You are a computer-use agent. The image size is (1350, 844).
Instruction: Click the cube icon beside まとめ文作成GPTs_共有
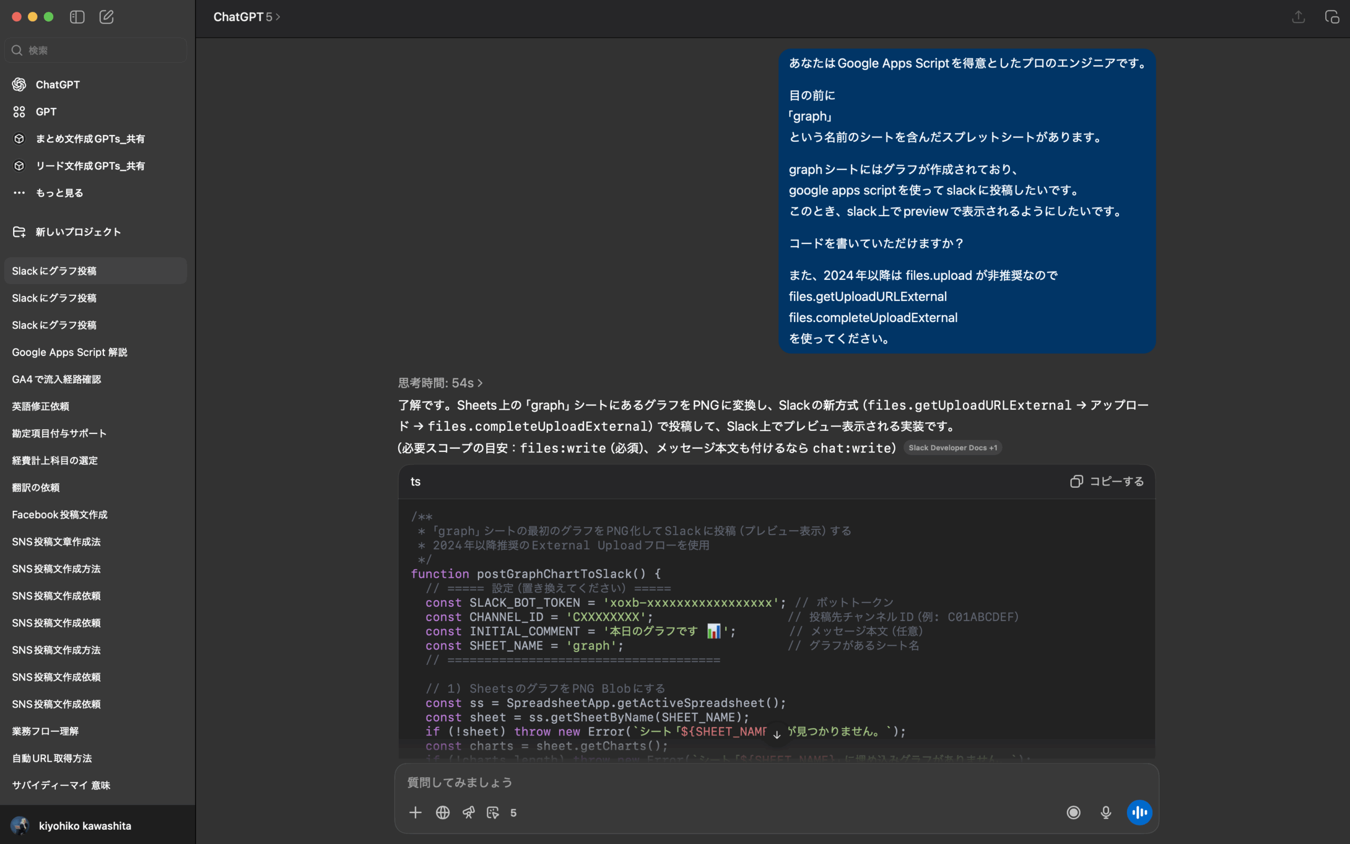coord(19,139)
